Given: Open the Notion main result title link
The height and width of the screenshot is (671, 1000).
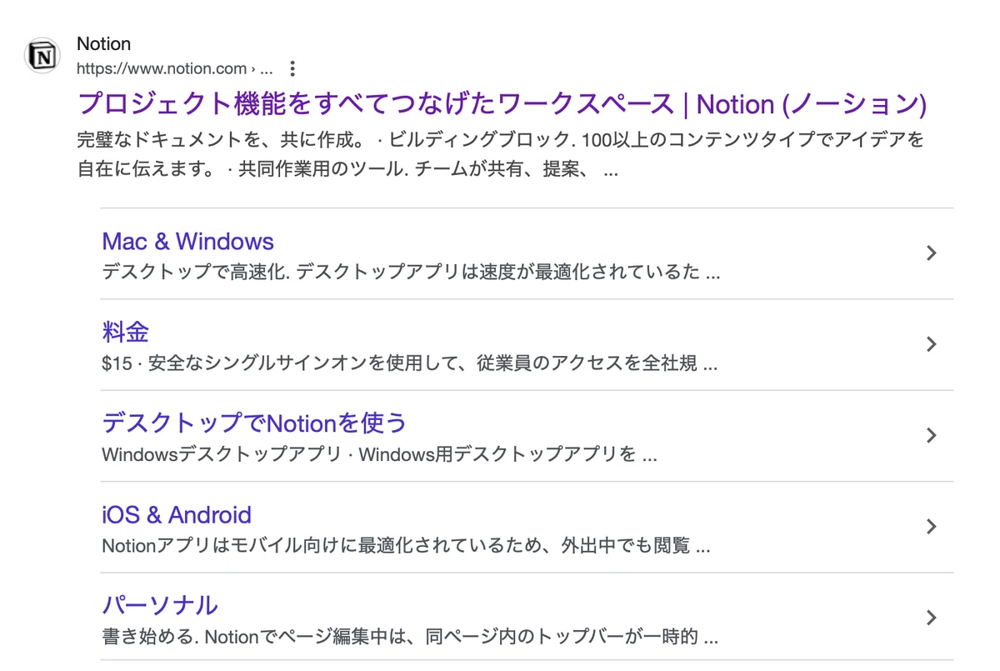Looking at the screenshot, I should [502, 104].
